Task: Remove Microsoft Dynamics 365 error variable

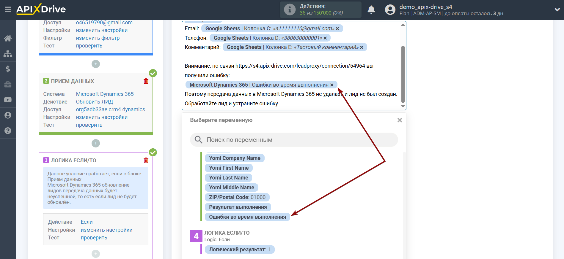Action: tap(332, 85)
